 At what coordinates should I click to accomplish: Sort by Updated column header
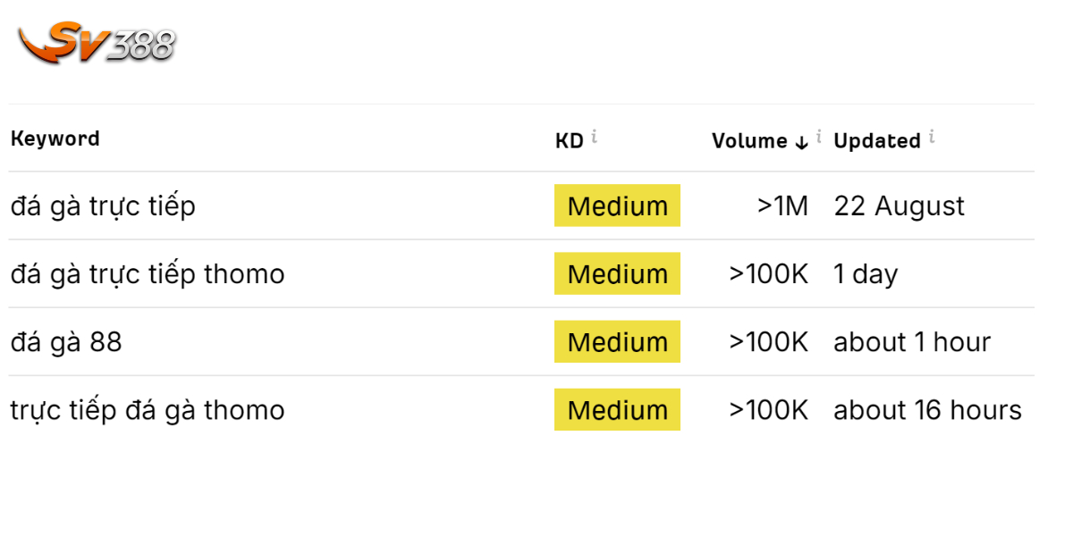(877, 141)
